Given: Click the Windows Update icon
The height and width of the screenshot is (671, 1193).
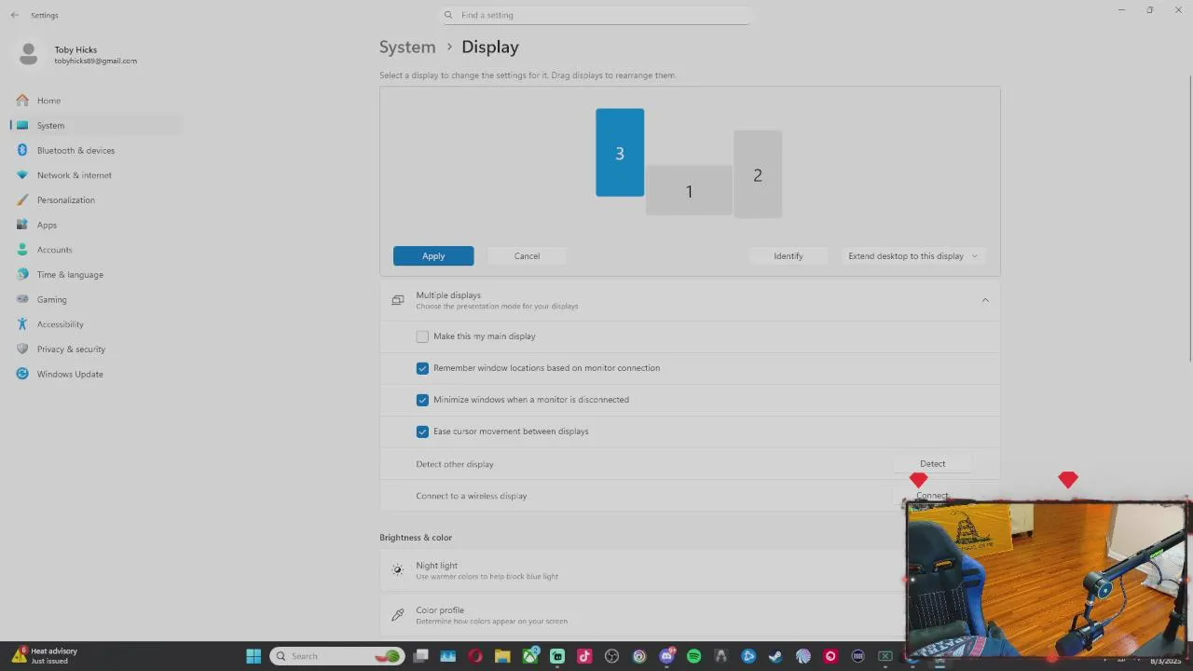Looking at the screenshot, I should (22, 374).
